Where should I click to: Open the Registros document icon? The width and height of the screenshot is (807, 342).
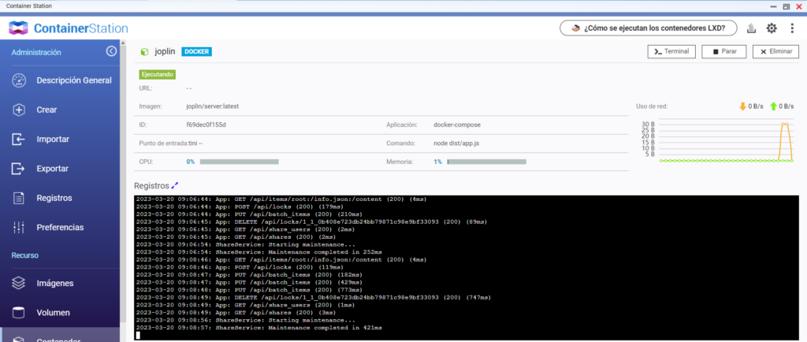20,198
